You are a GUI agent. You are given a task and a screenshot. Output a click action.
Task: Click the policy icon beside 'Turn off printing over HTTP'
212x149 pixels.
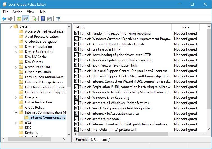point(76,49)
